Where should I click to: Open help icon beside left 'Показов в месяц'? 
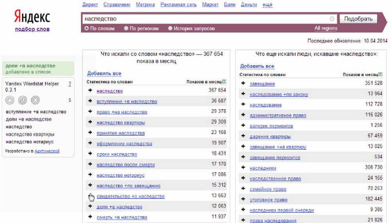pos(224,81)
